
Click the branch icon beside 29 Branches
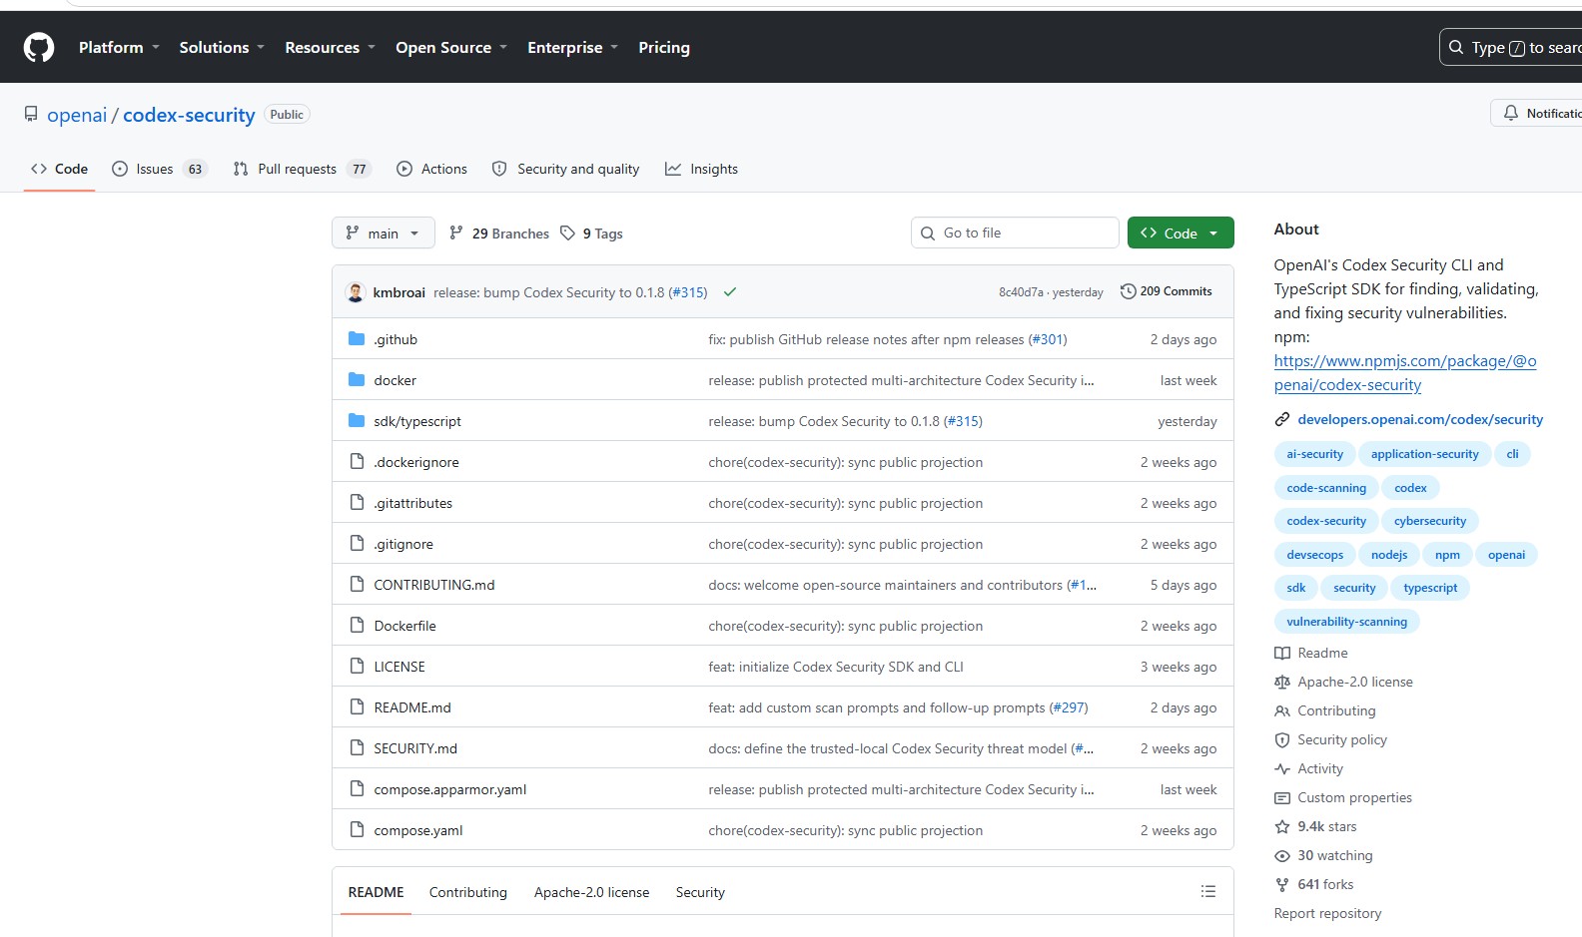[456, 234]
